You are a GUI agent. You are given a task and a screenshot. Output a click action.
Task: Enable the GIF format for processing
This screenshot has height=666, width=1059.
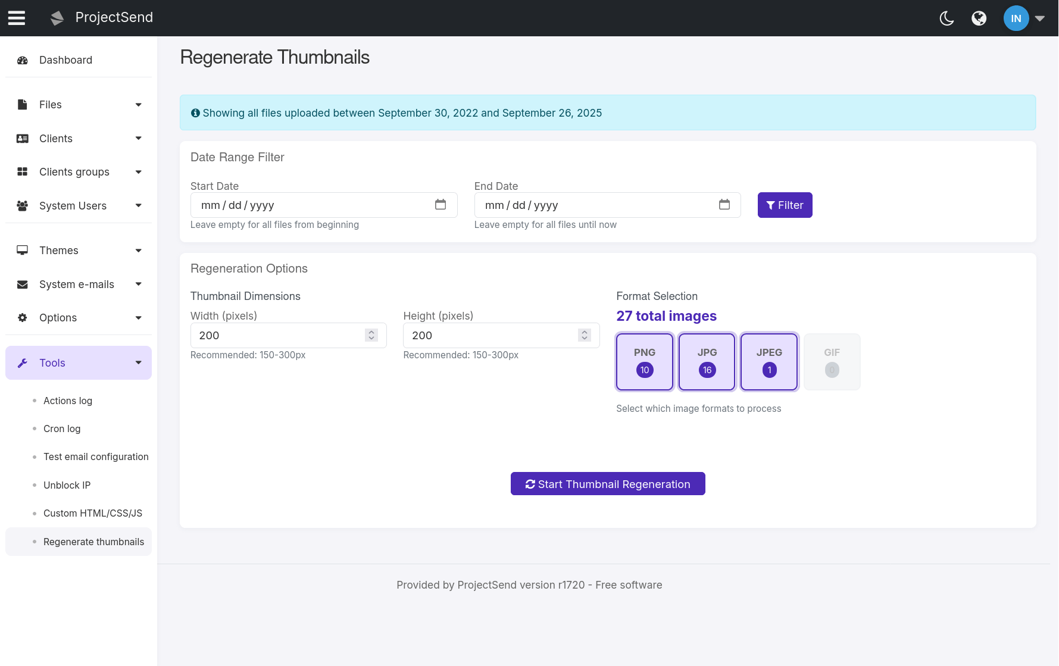click(832, 361)
